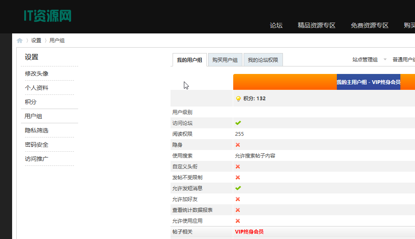
Task: Switch to 购买用户组 tab
Action: tap(225, 60)
